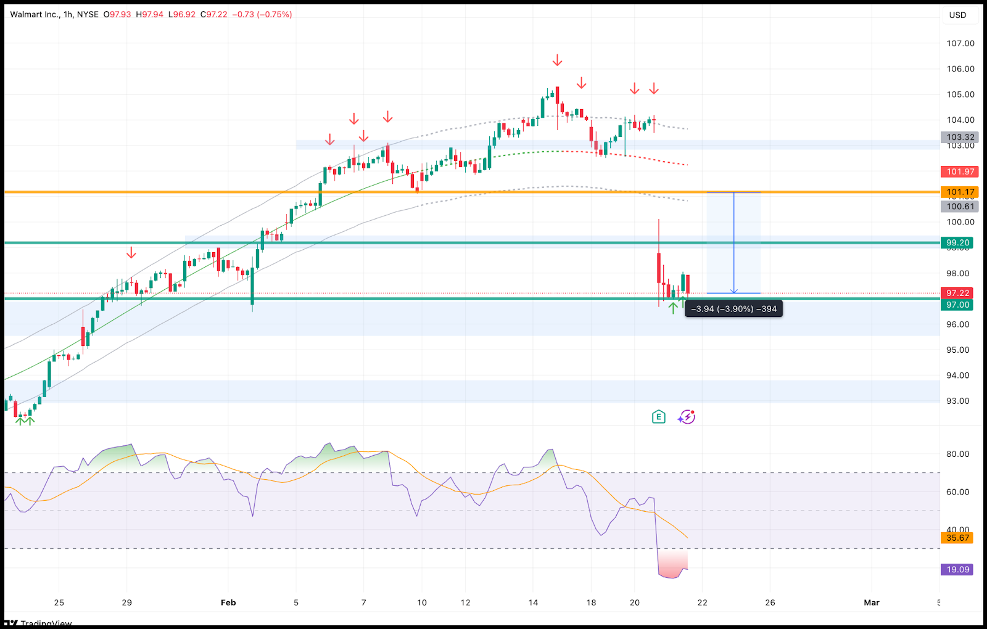The image size is (987, 629).
Task: Click the "Mar" label on time axis
Action: click(x=872, y=602)
